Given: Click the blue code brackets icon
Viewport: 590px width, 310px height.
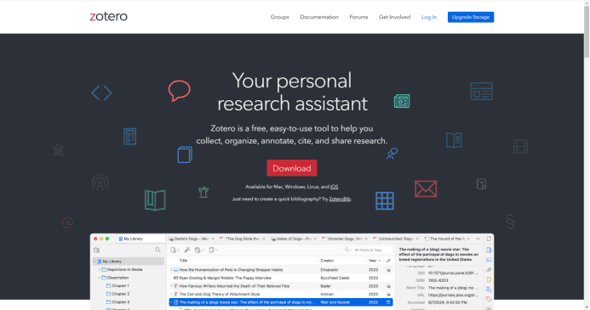Looking at the screenshot, I should point(101,93).
